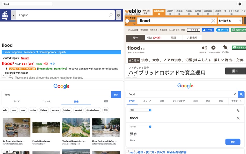This screenshot has height=154, width=246.
Task: Select the 意味 tab
Action: point(135,38)
